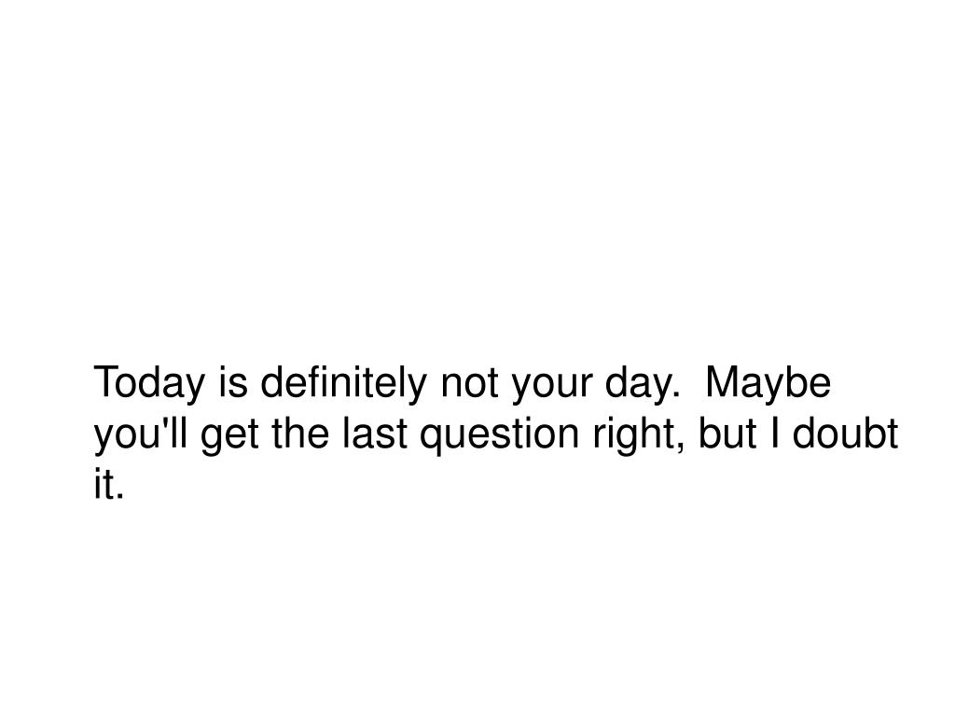Select the word "doubt"
Viewport: 955px width, 716px height.
(x=845, y=434)
